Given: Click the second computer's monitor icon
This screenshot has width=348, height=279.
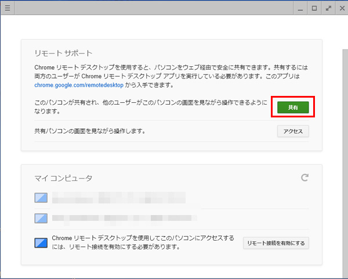Looking at the screenshot, I should click(40, 219).
